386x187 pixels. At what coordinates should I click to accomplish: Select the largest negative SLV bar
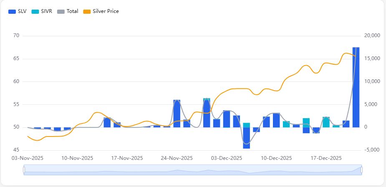246,138
